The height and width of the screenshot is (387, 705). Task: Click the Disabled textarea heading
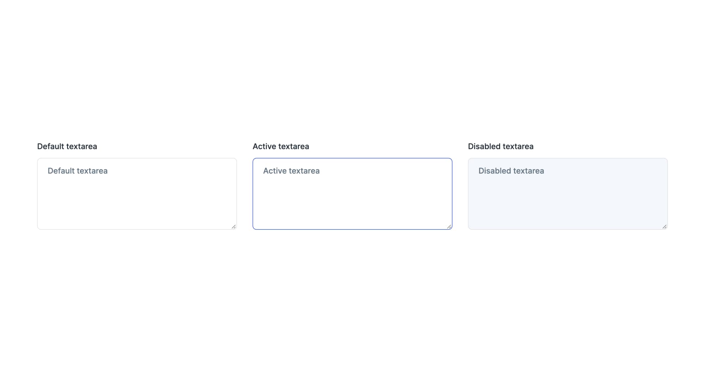coord(501,146)
